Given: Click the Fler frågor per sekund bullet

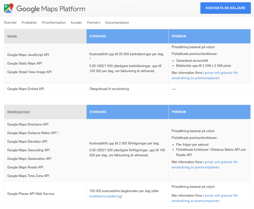Looking at the screenshot, I should [x=192, y=144].
